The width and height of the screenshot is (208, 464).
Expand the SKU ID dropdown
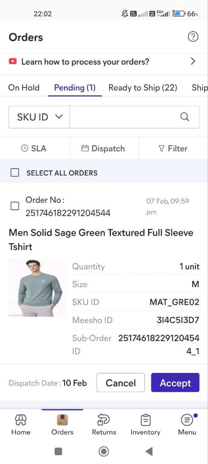[x=39, y=117]
